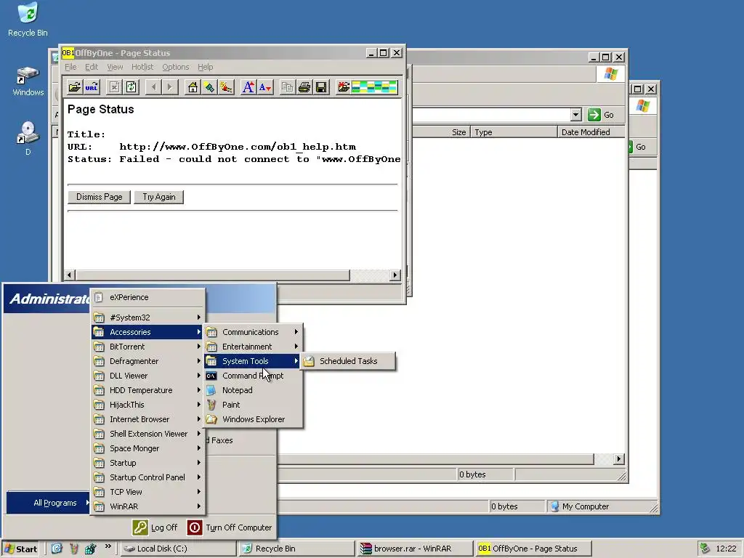The width and height of the screenshot is (744, 558).
Task: Open the File menu in OffByOne
Action: click(70, 67)
